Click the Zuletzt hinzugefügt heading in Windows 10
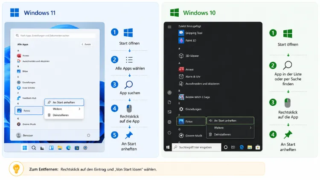This screenshot has height=180, width=320. 189,26
